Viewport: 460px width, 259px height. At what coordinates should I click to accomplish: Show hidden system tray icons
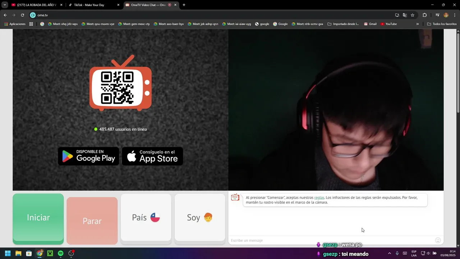point(389,253)
